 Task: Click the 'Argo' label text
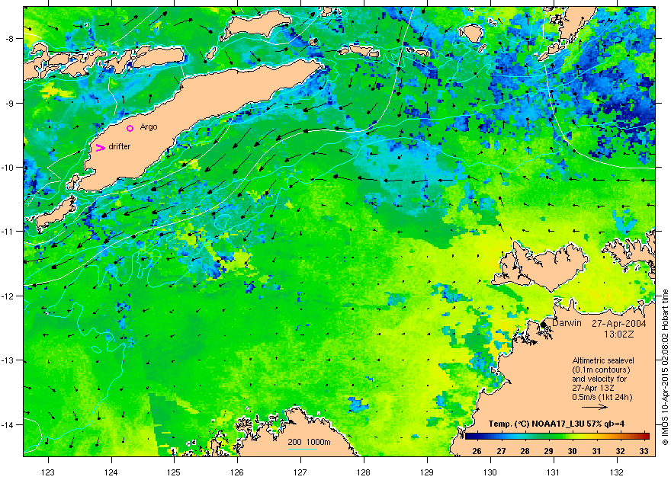pyautogui.click(x=149, y=127)
